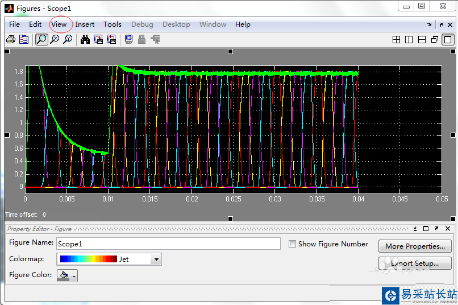Undock the Property Editor panel
458x305 pixels.
436,229
